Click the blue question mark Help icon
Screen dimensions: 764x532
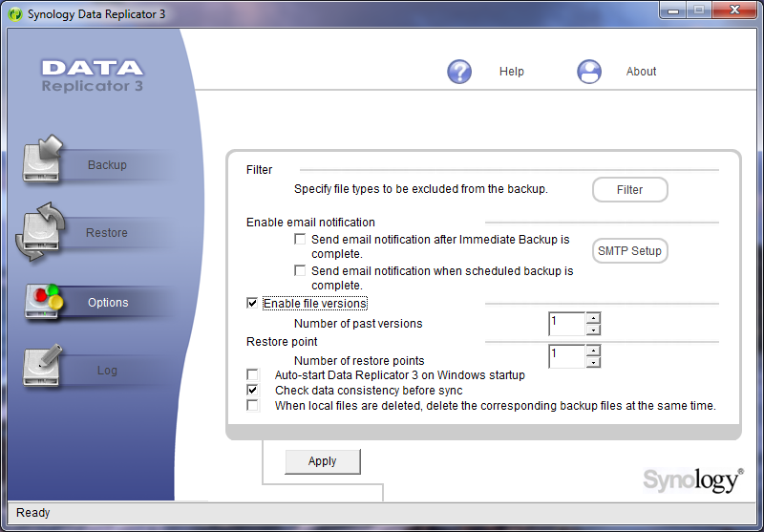click(459, 72)
